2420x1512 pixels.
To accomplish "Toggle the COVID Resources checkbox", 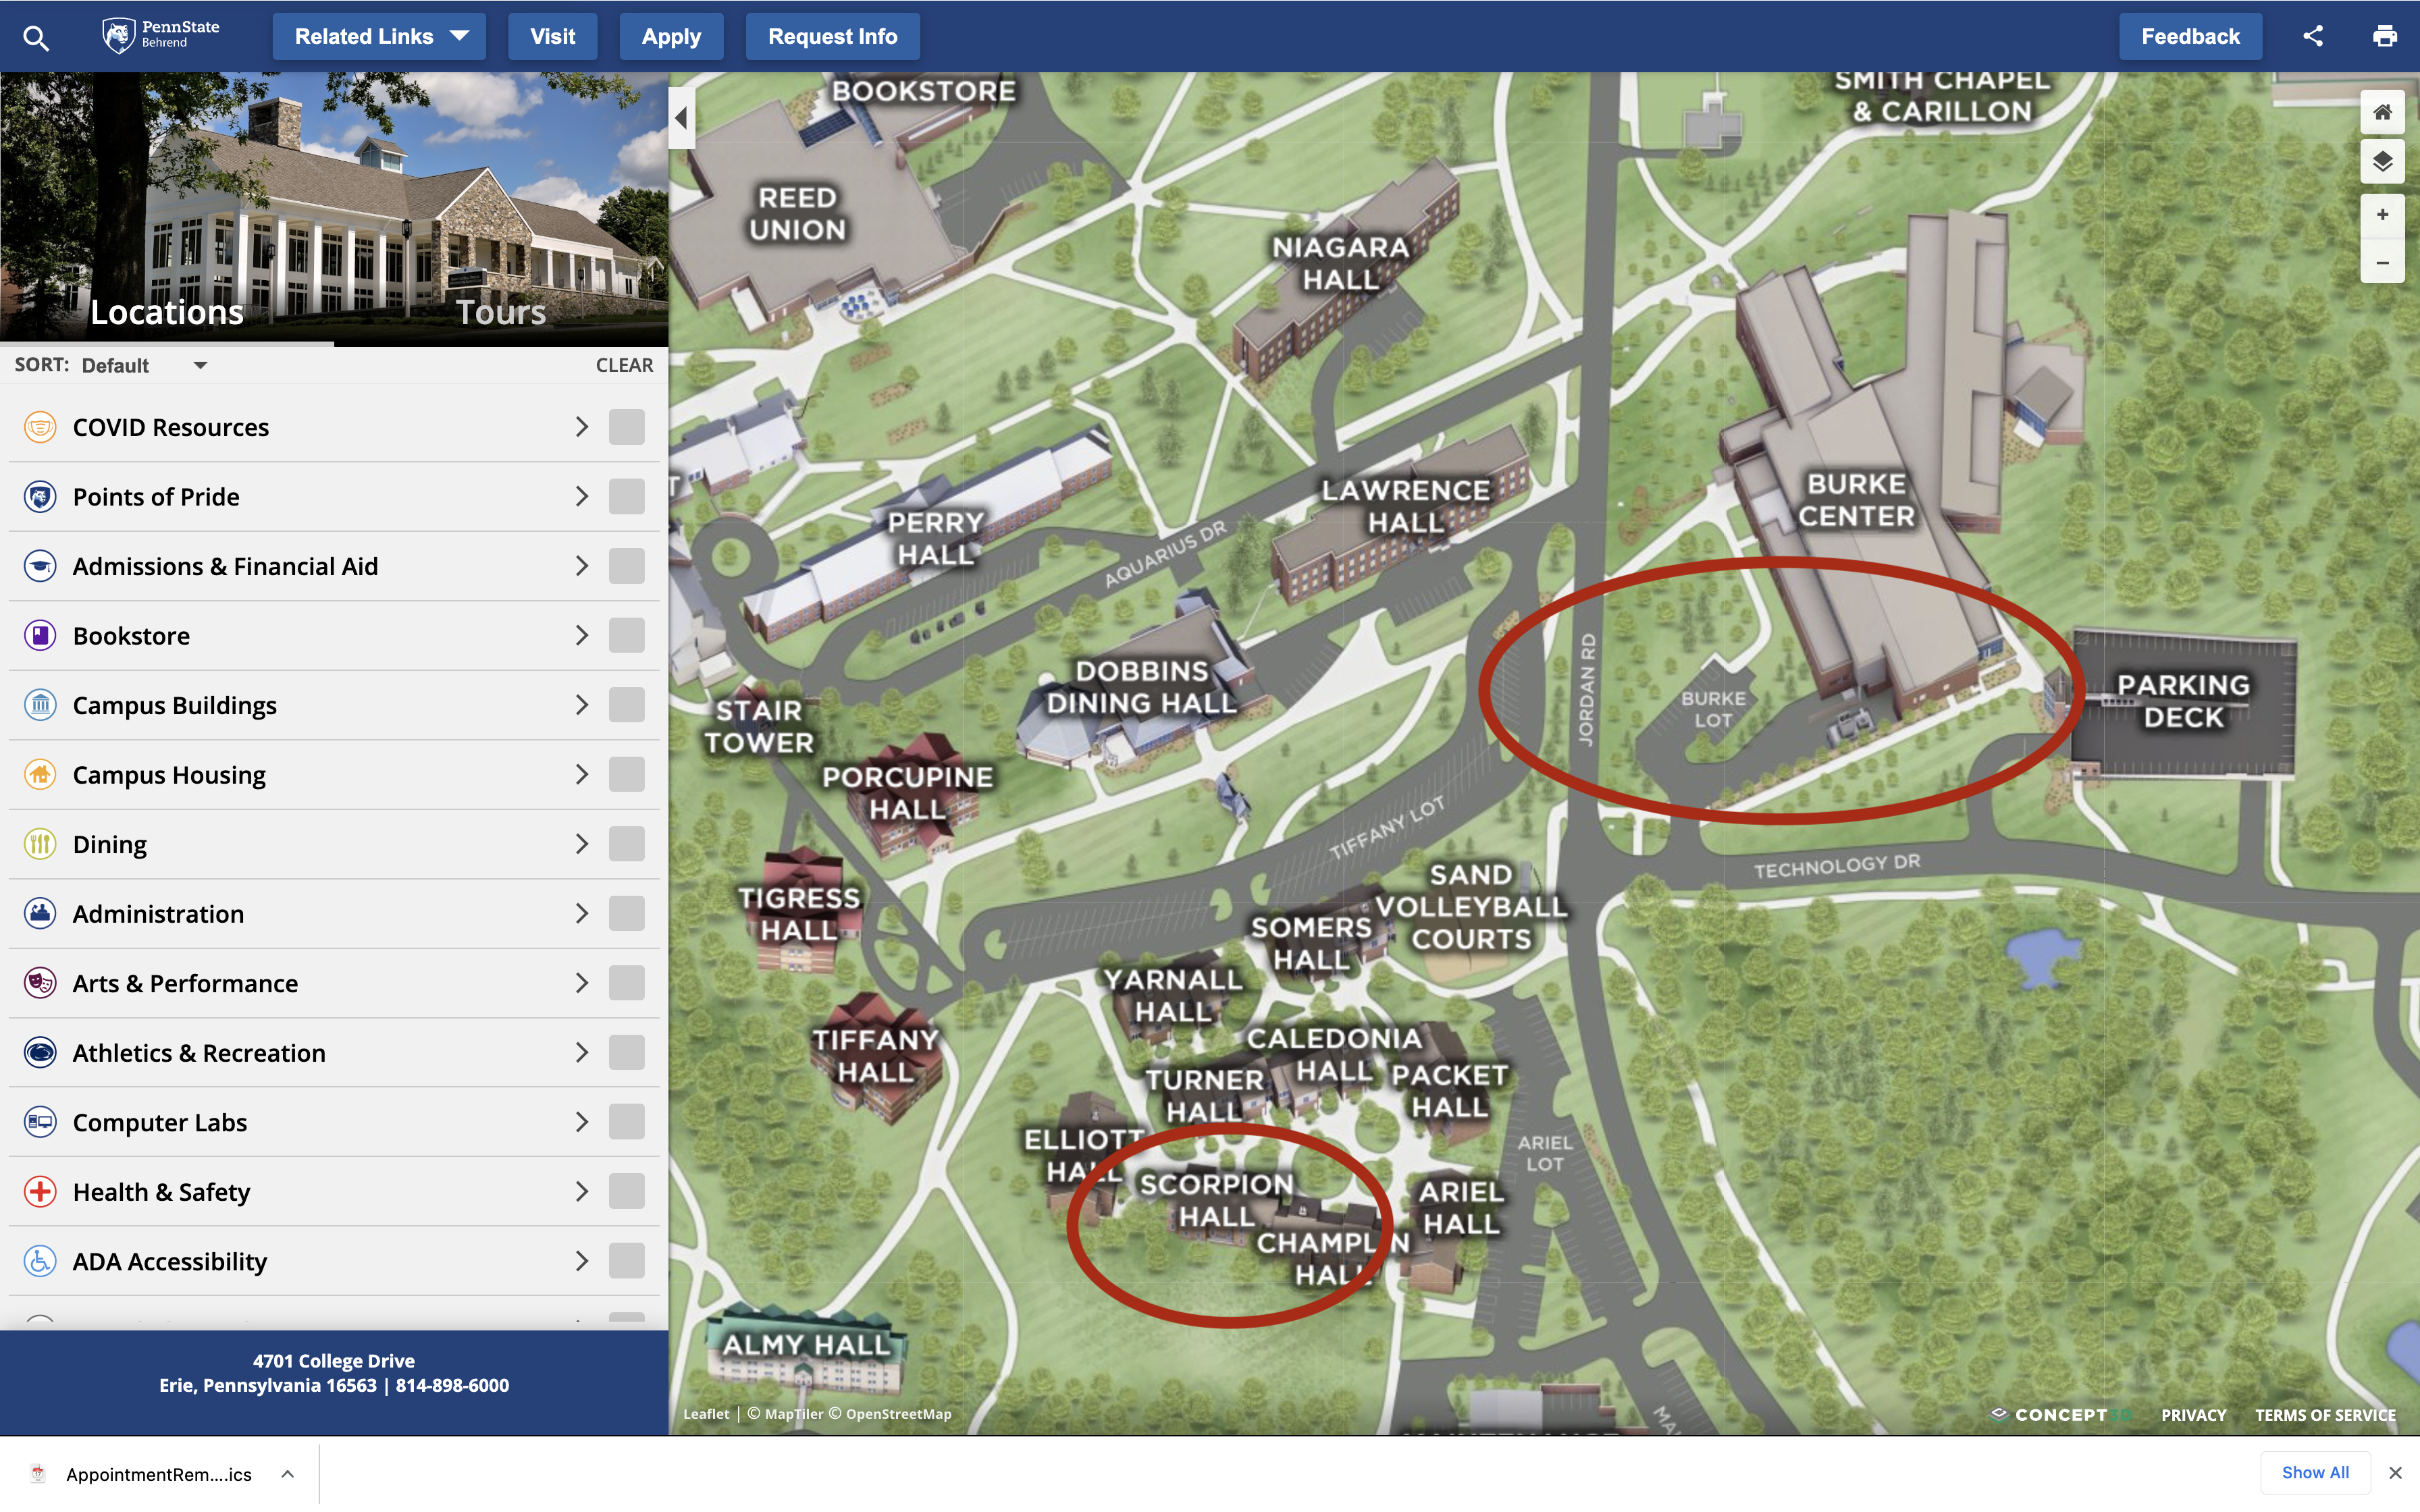I will [x=627, y=427].
